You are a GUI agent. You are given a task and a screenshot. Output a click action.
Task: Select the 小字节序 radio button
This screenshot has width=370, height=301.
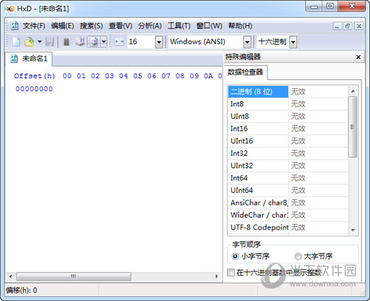tap(236, 256)
